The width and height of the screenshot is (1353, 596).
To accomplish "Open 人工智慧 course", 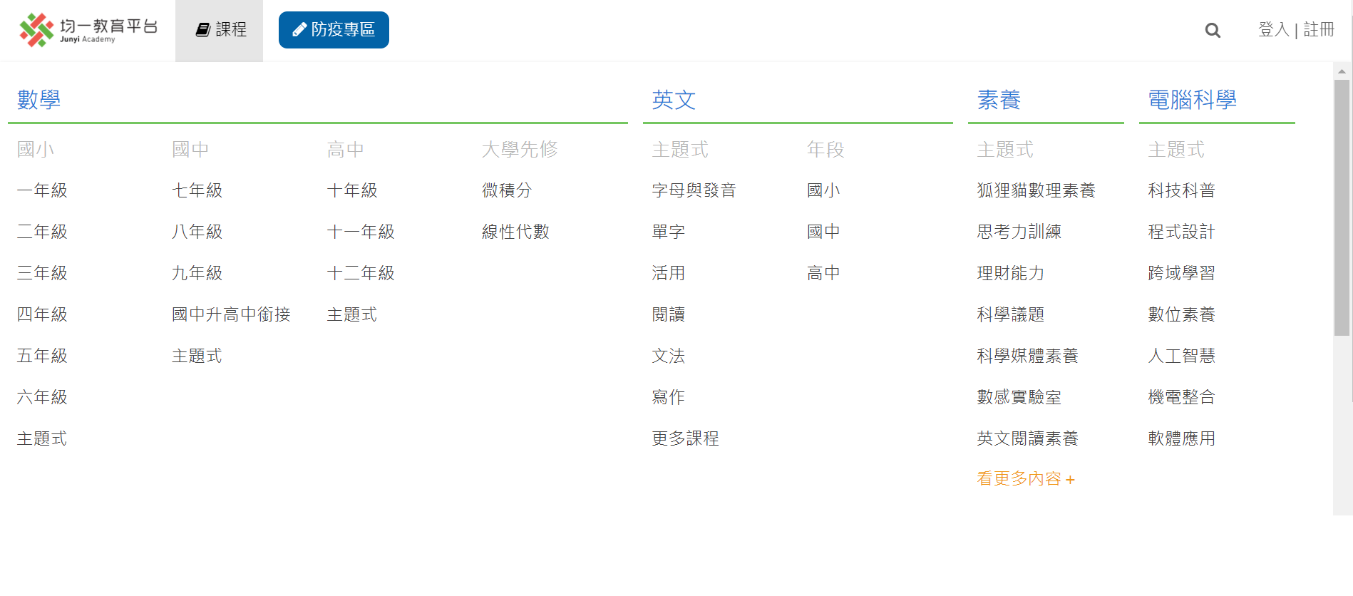I will coord(1181,356).
